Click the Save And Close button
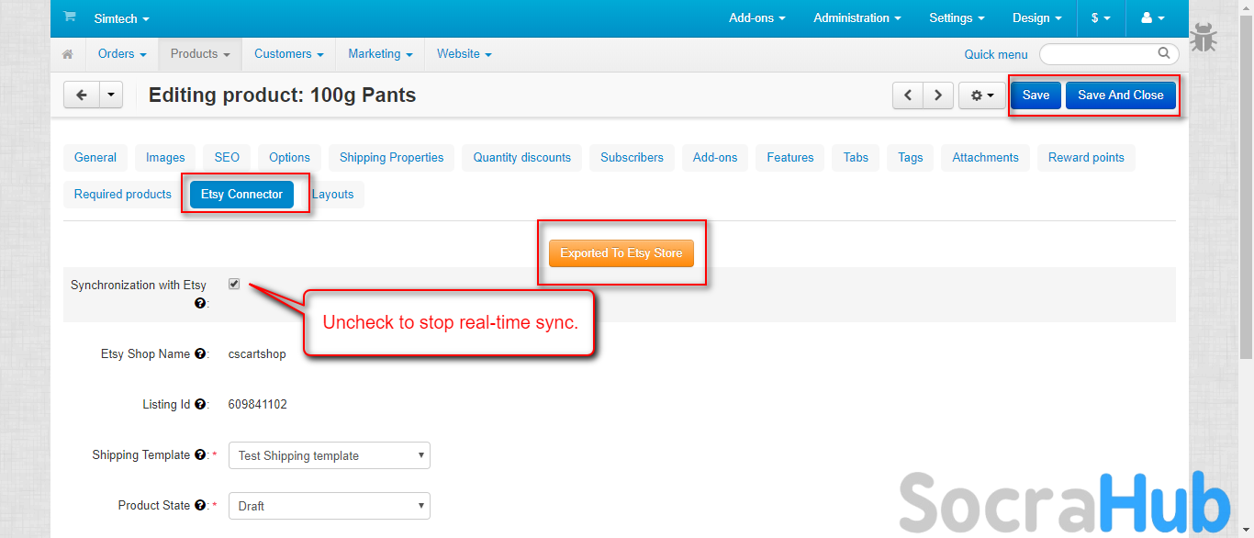Screen dimensions: 1254x538 click(1120, 95)
